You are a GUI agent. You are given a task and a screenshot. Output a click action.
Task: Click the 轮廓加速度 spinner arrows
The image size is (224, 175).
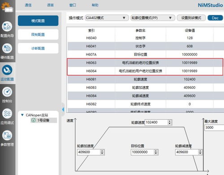(102, 152)
